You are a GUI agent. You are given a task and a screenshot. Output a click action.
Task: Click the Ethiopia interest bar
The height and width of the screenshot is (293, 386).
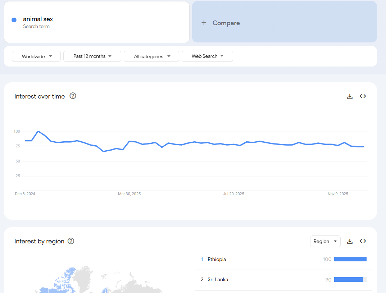[x=350, y=259]
